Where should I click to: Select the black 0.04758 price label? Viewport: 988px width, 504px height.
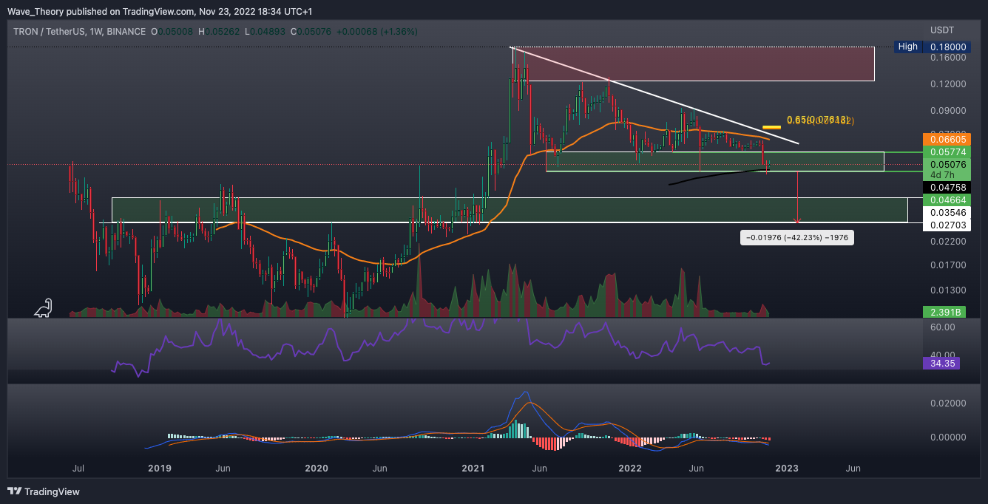(941, 188)
